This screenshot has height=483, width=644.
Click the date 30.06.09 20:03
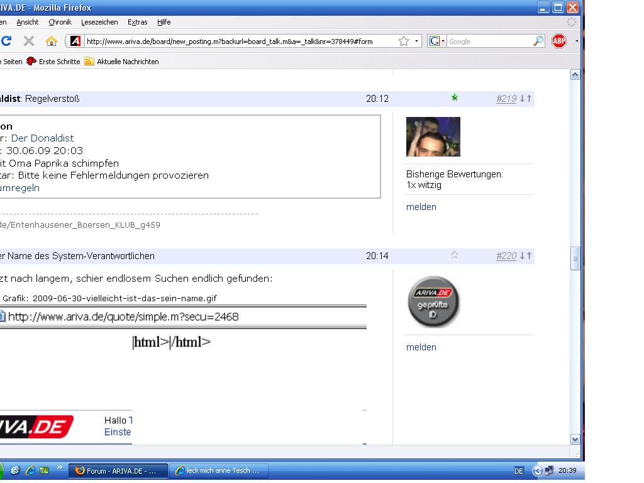(45, 151)
